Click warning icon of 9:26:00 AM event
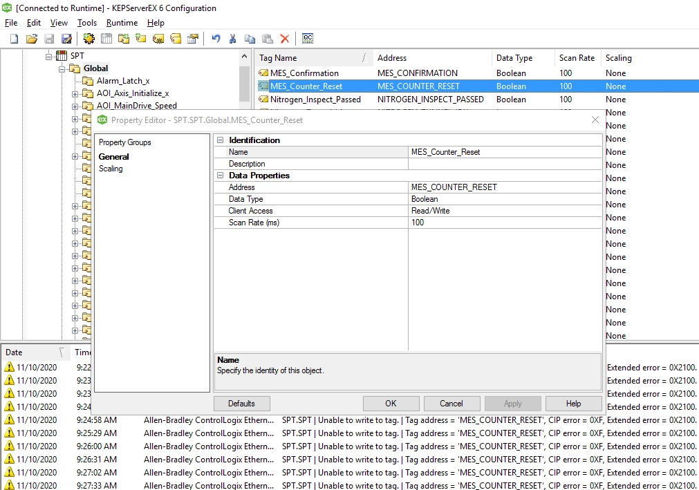Viewport: 699px width, 490px height. coord(10,446)
